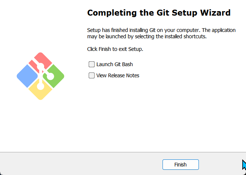Click the white vertical branch line of the logo
246x175 pixels.
pos(40,77)
